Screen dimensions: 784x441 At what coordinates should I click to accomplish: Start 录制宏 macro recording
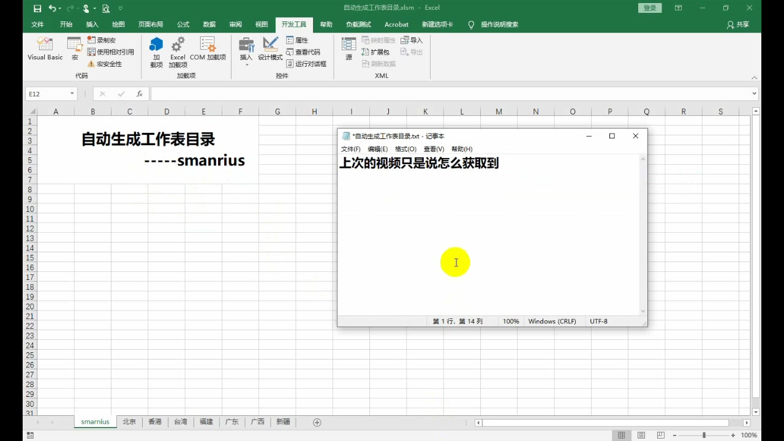click(x=102, y=40)
